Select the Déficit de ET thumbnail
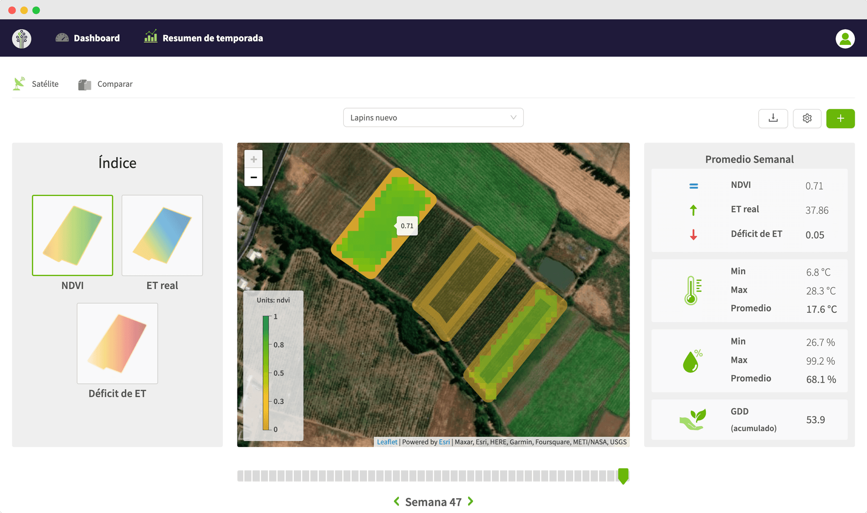 pos(117,343)
